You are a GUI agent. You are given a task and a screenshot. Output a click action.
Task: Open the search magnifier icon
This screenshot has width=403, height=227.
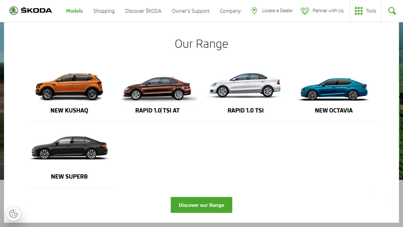point(392,11)
